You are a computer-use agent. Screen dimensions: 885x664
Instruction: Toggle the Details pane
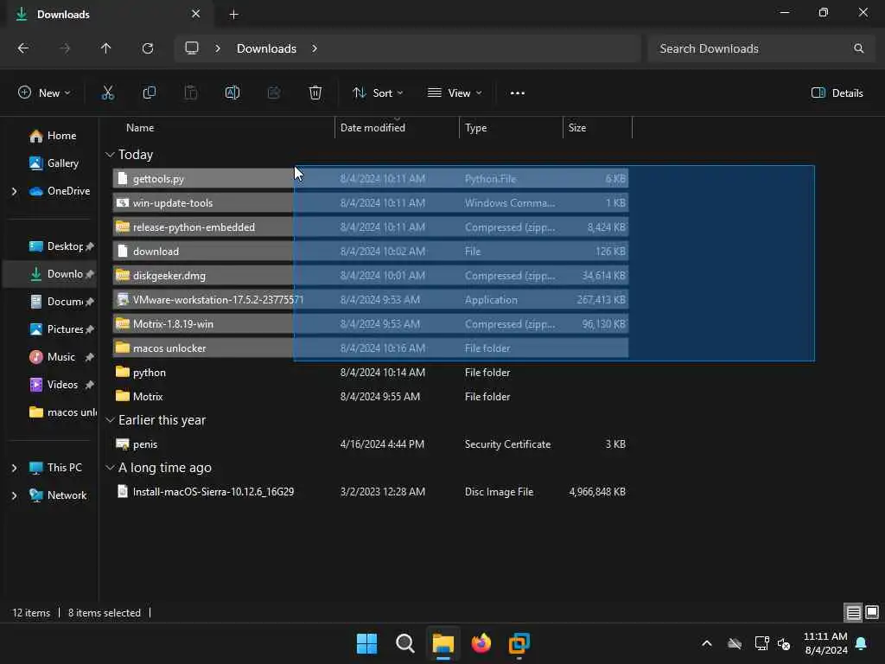pos(837,93)
